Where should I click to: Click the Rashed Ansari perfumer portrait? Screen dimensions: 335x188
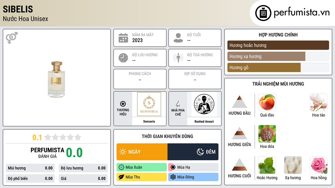click(x=204, y=104)
